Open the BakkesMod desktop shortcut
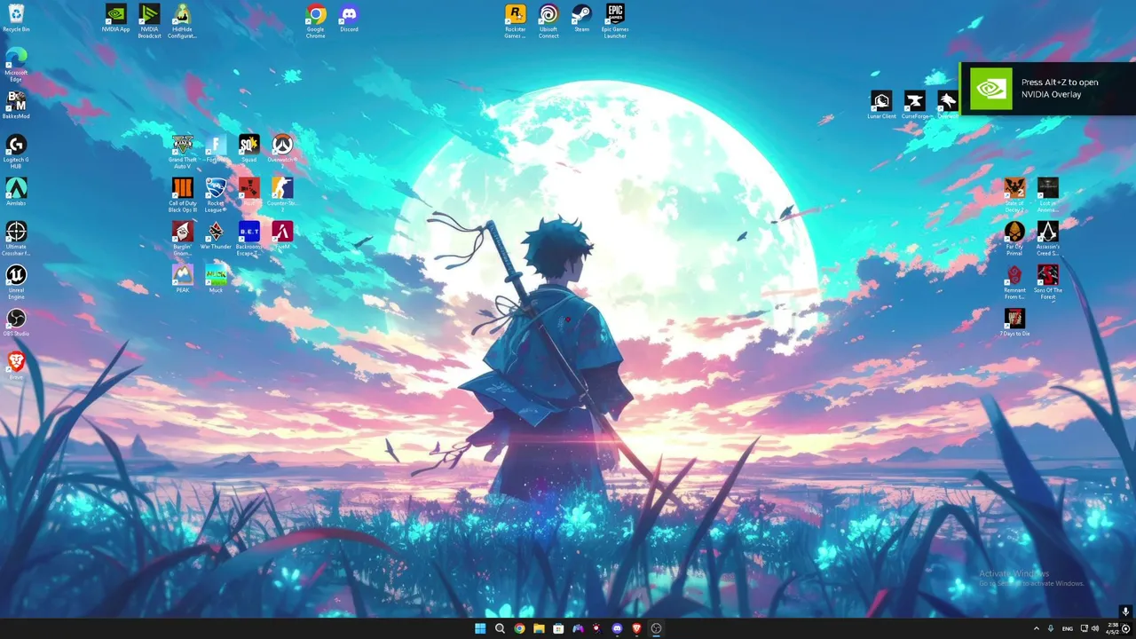The height and width of the screenshot is (639, 1136). [x=16, y=105]
